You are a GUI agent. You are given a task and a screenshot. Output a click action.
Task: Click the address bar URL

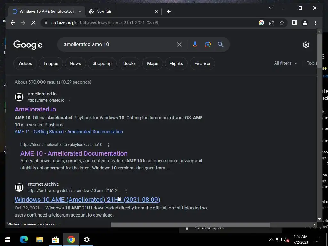coord(105,23)
